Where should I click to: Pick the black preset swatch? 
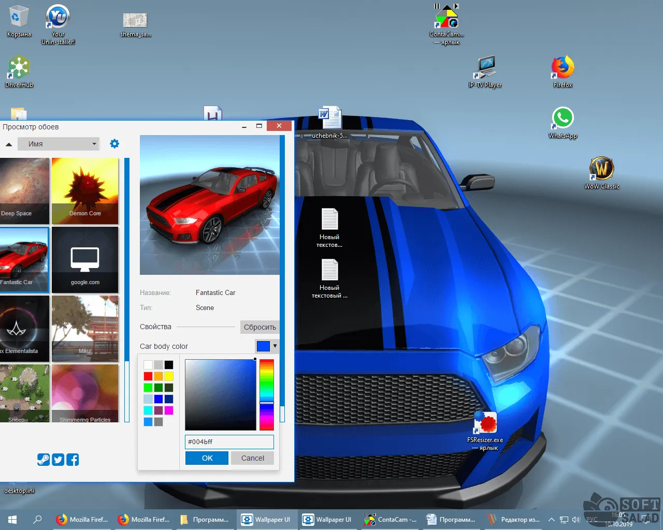(x=169, y=365)
